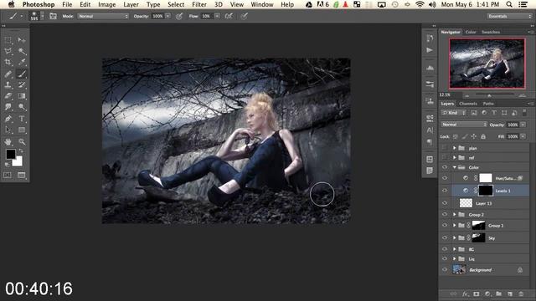This screenshot has height=301, width=536.
Task: Select the Gradient tool
Action: point(22,96)
